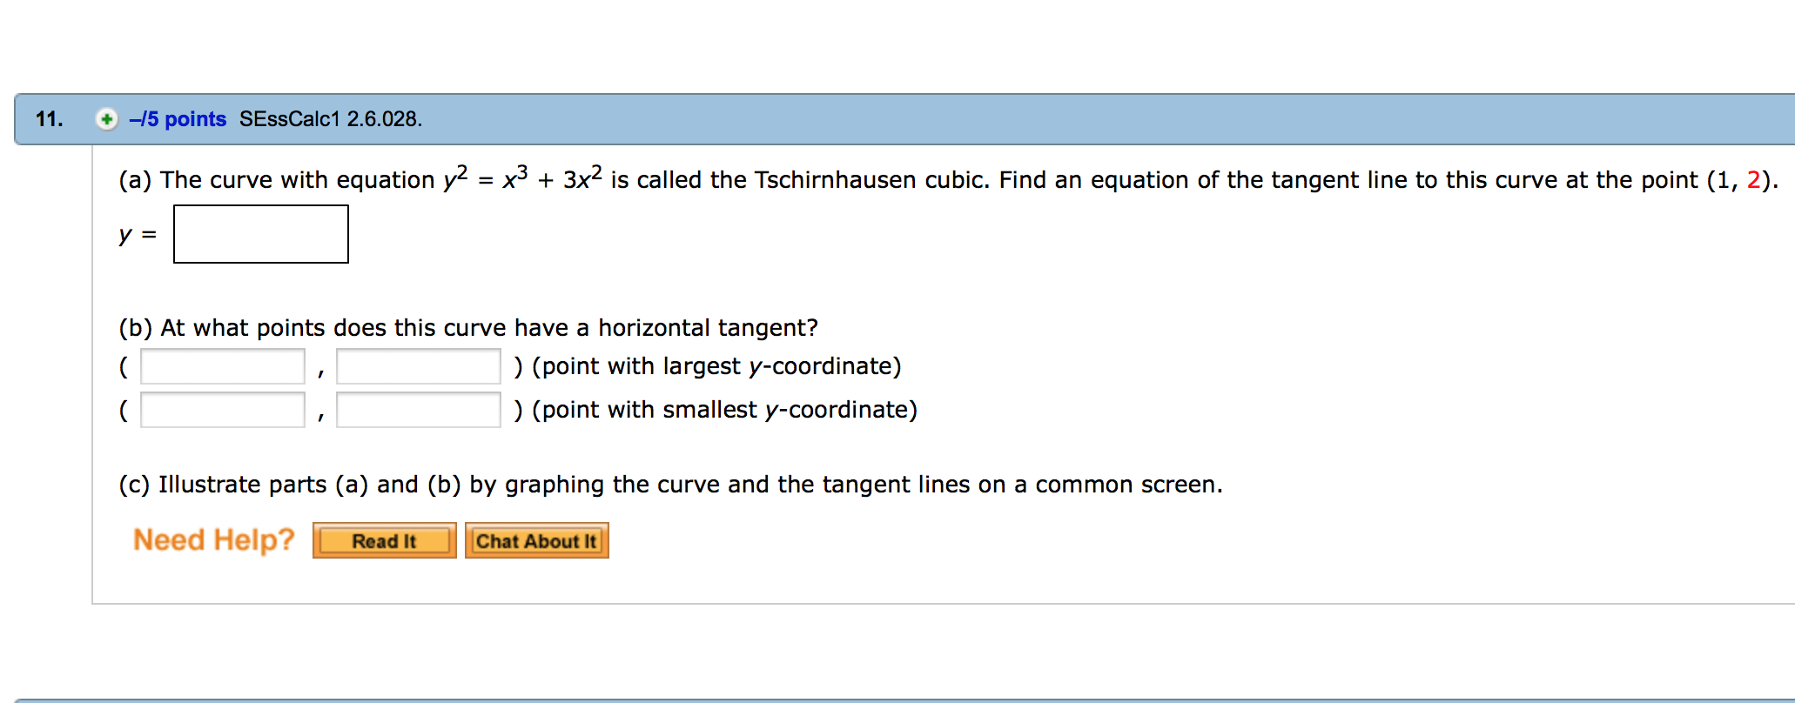Click y-coordinate field for smallest y-coordinate point

pyautogui.click(x=418, y=409)
